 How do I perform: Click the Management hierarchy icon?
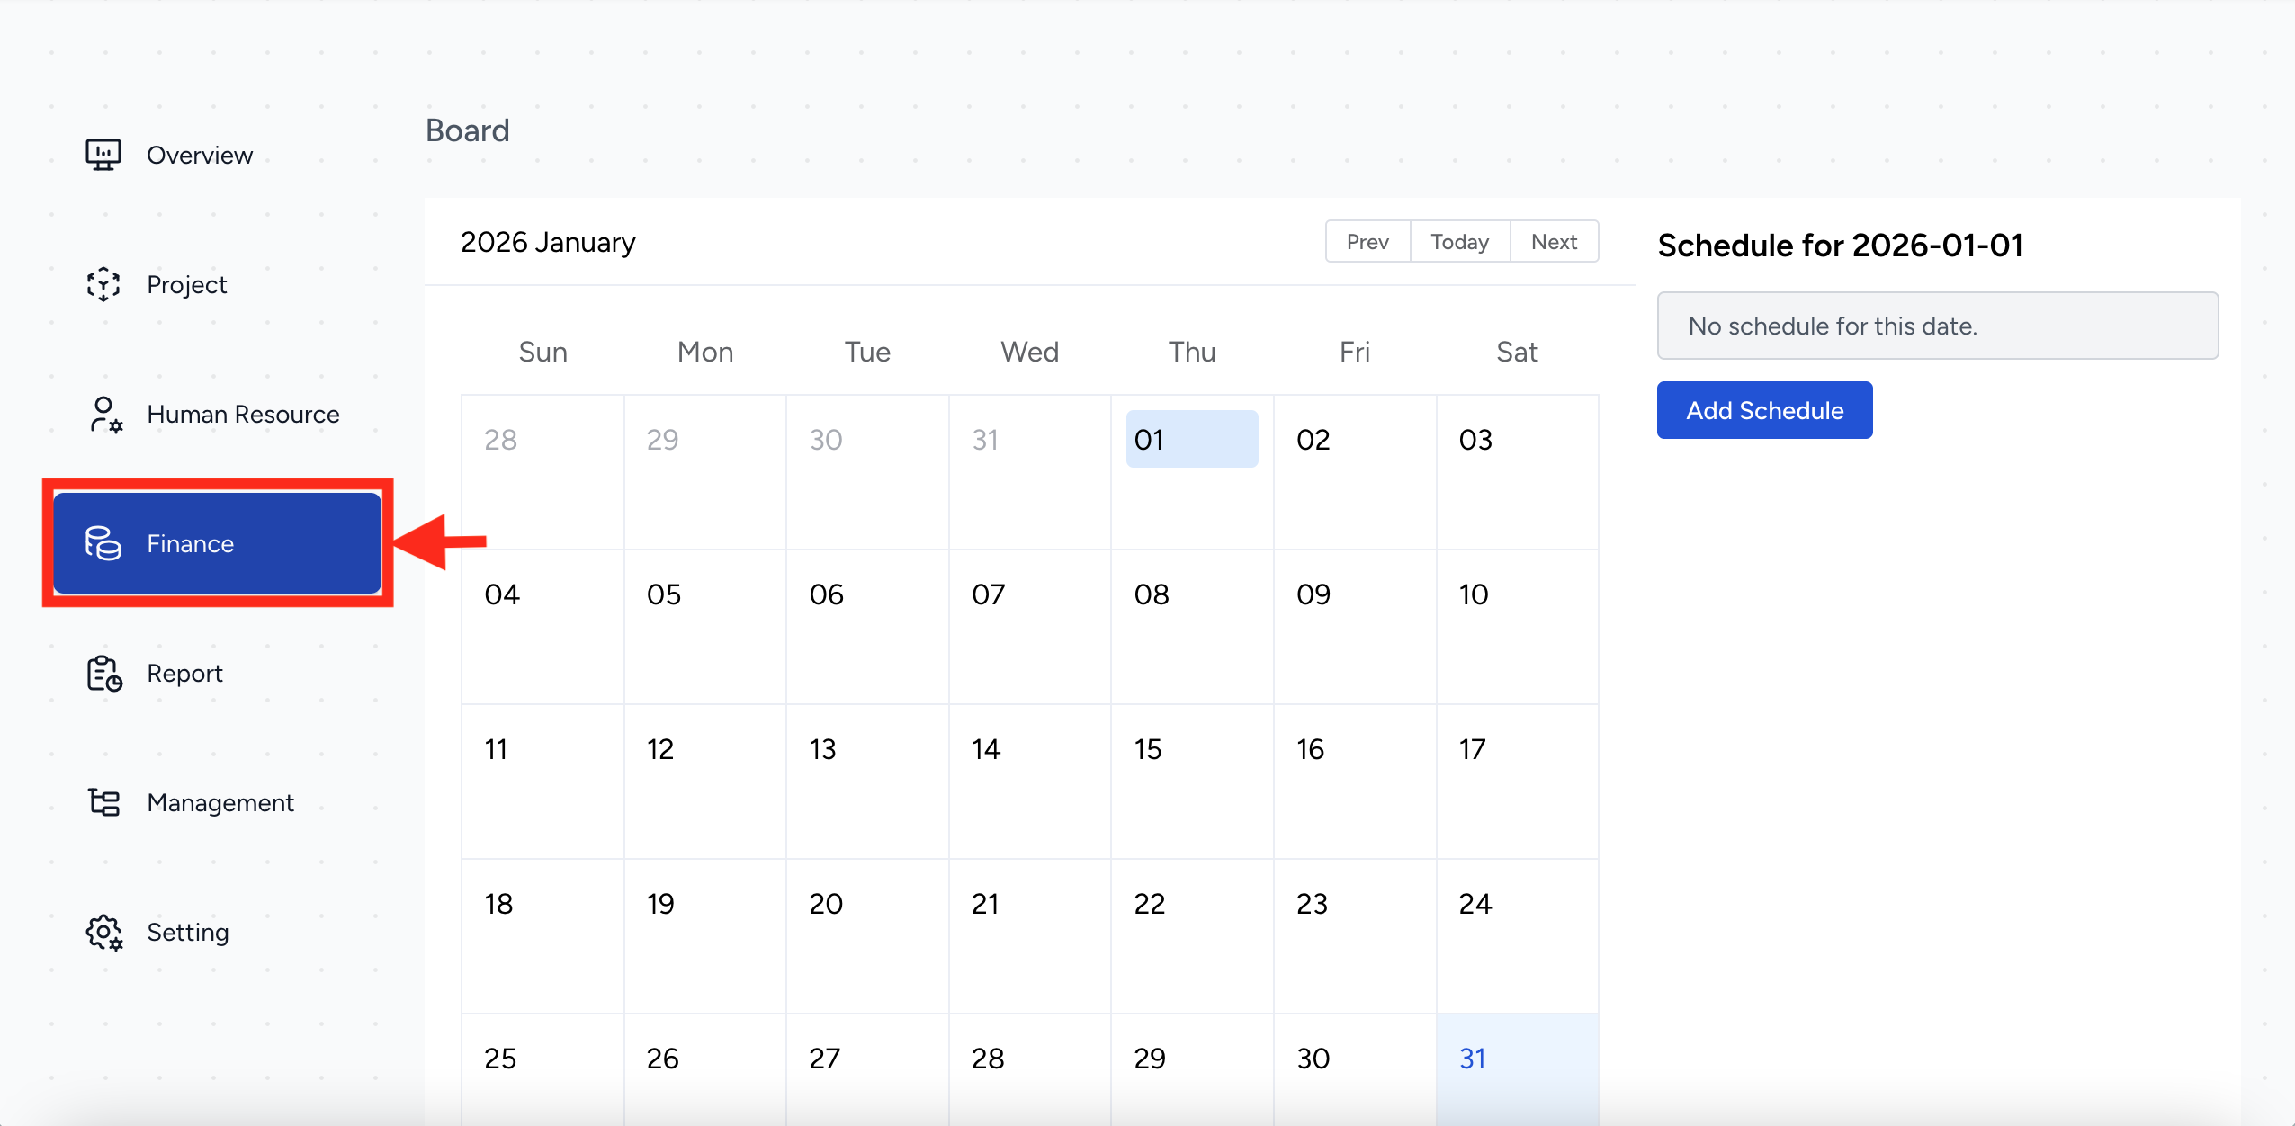104,802
